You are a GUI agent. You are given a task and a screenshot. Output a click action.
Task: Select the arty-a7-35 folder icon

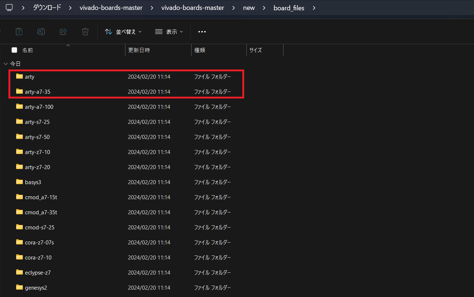coord(19,92)
